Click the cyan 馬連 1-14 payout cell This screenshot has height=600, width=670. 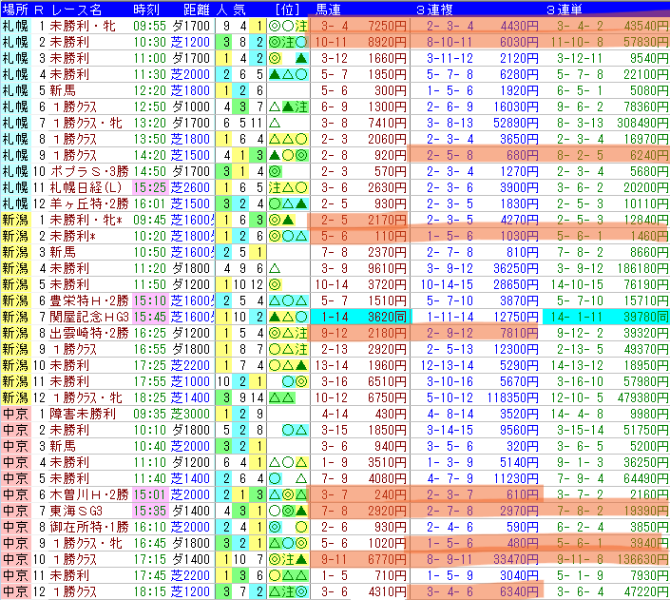(x=360, y=317)
